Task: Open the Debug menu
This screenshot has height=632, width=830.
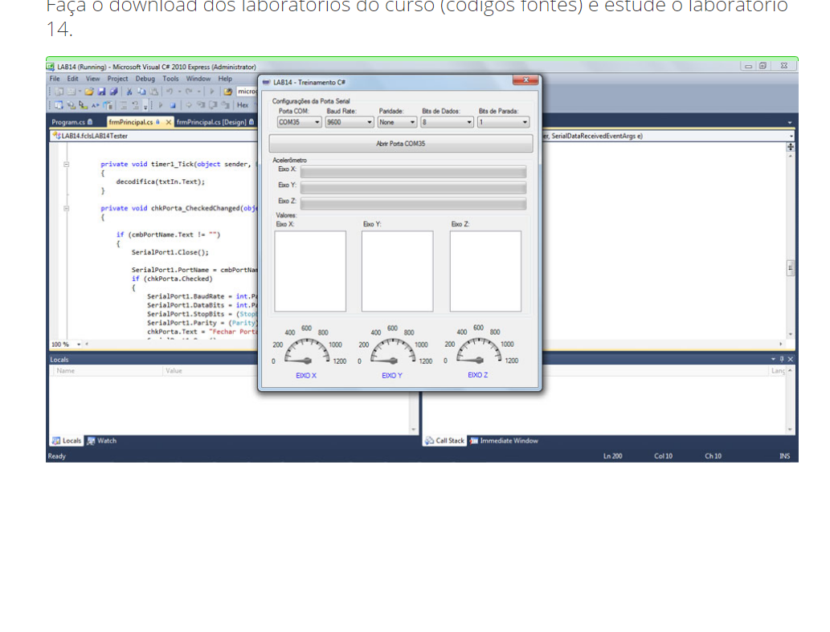Action: 145,79
